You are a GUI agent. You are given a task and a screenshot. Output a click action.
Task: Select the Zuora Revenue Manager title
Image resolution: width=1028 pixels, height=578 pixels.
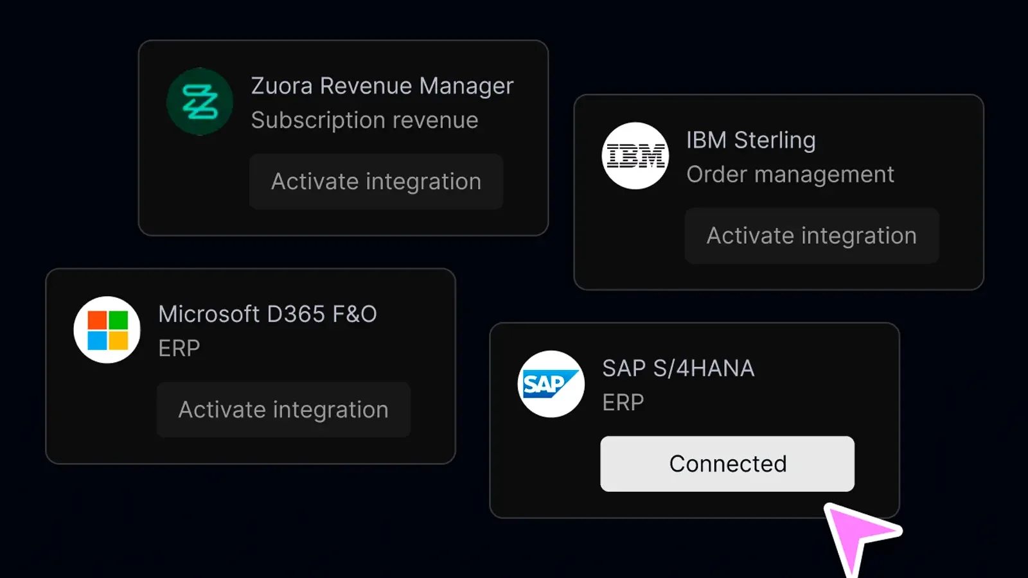click(x=382, y=86)
